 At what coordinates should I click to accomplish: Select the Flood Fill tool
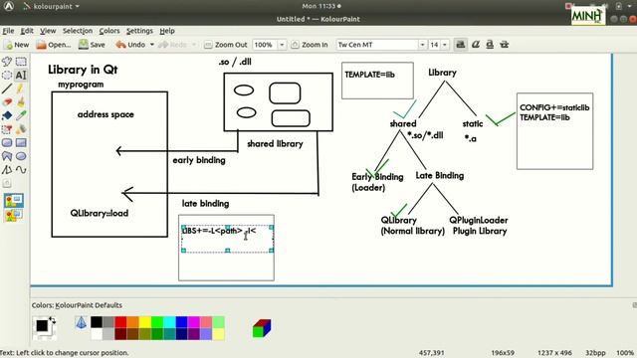coord(7,115)
